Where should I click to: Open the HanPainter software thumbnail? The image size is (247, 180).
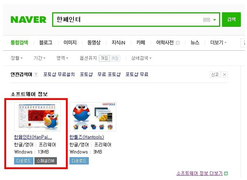click(x=38, y=117)
